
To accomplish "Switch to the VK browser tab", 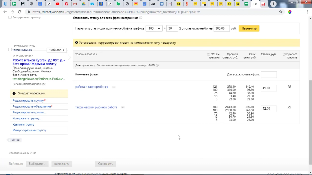I will 162,4.
